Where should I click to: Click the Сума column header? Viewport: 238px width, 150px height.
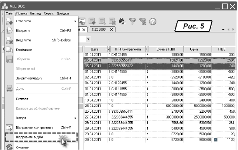198,49
